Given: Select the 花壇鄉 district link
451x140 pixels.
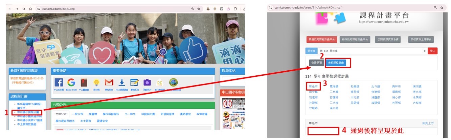Looking at the screenshot, I should click(x=313, y=97).
